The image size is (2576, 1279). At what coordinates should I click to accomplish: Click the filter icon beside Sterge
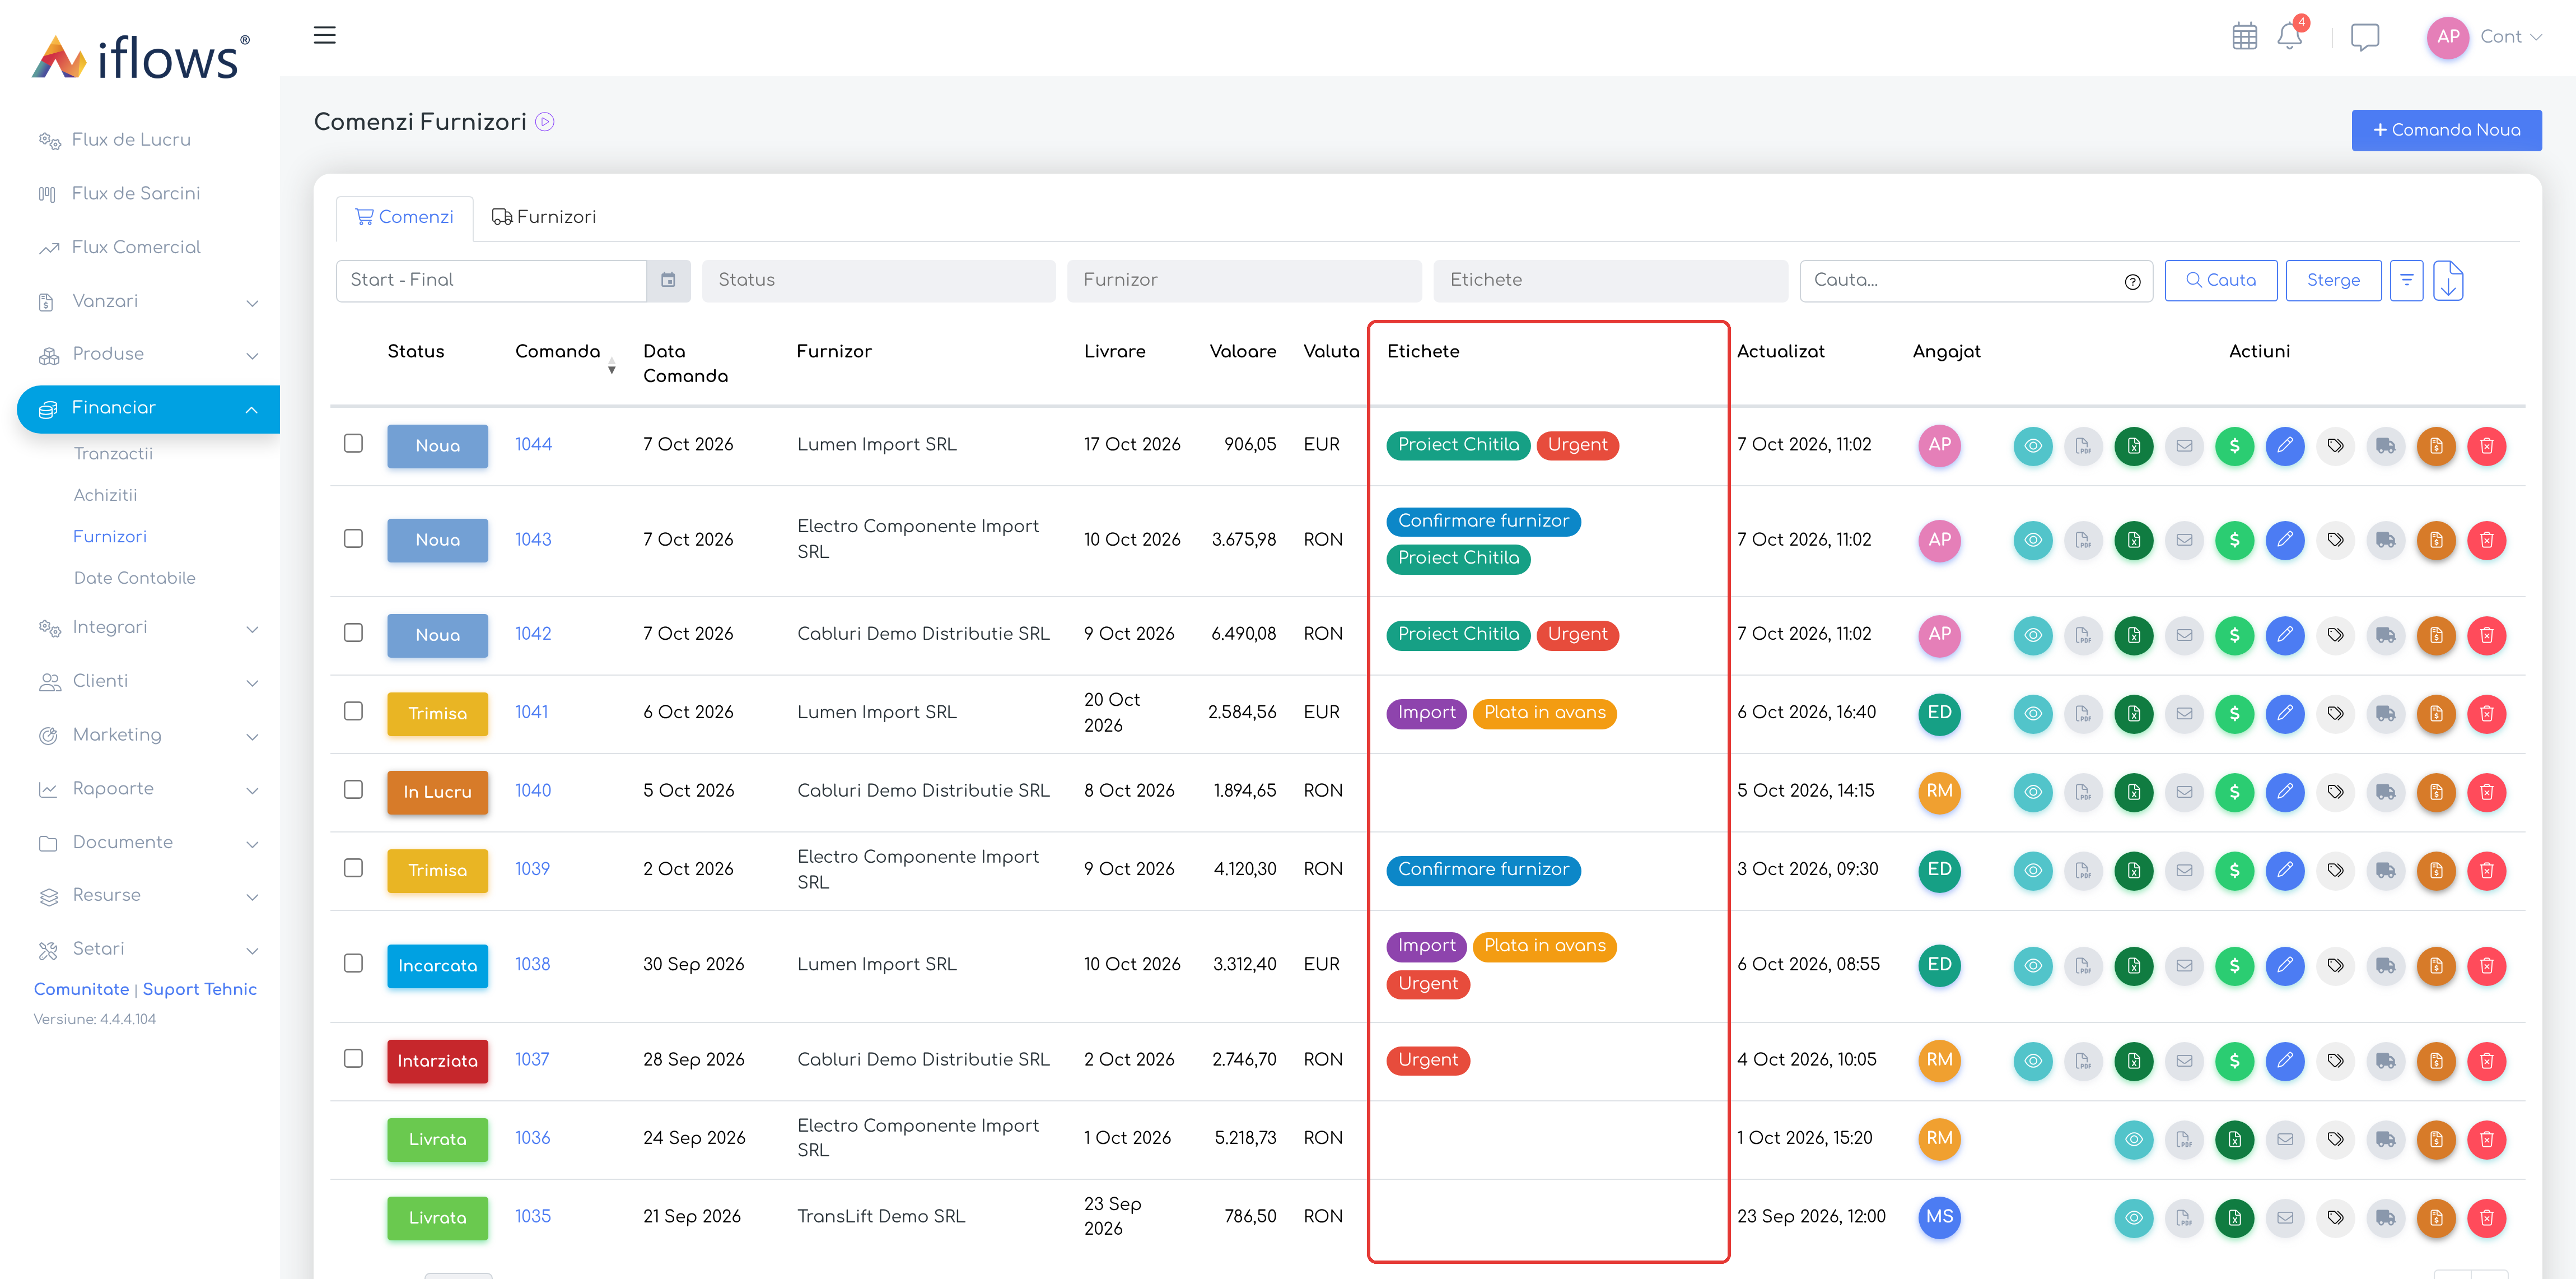[2406, 280]
